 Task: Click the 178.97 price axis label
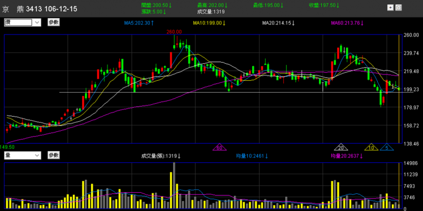(411, 108)
